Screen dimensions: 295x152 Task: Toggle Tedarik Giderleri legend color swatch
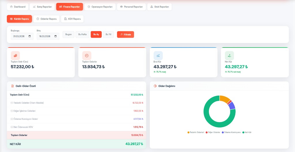(x=188, y=132)
